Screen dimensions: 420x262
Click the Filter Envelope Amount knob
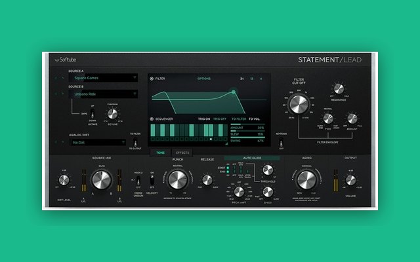tap(352, 119)
